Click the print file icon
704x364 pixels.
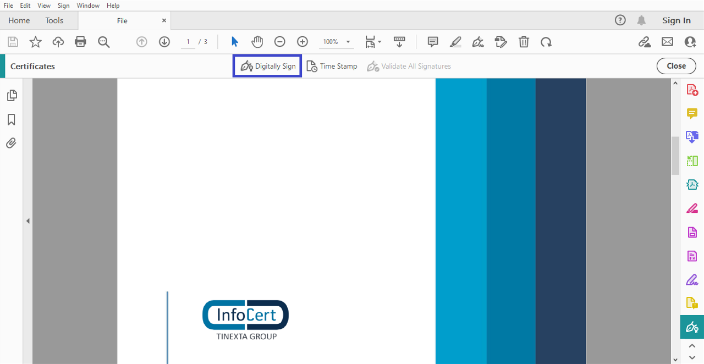80,42
